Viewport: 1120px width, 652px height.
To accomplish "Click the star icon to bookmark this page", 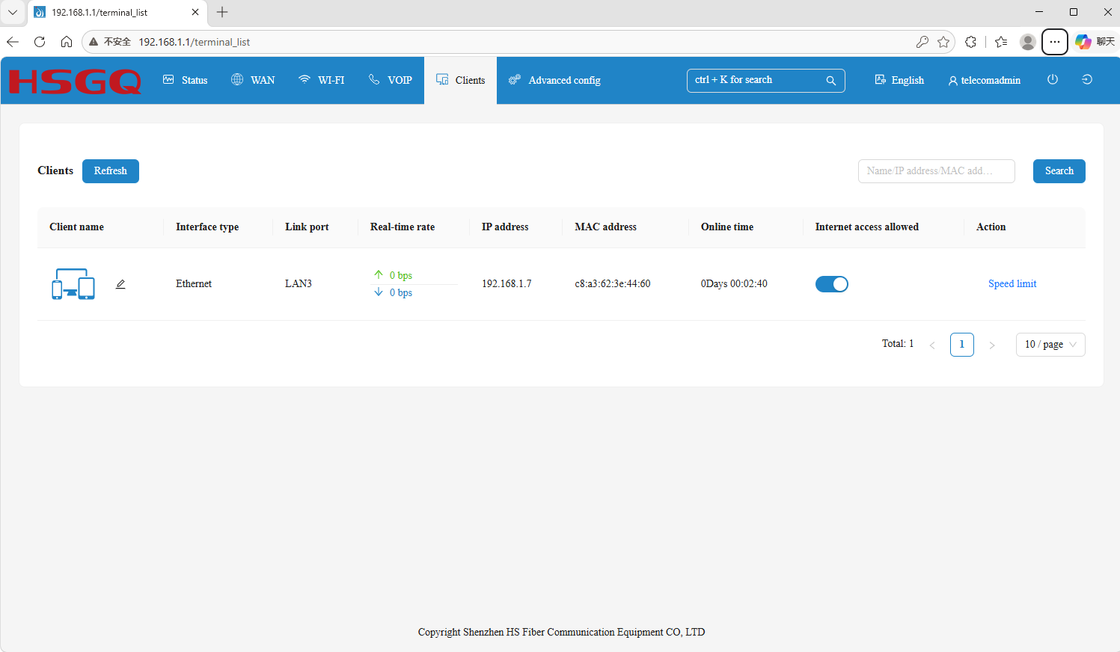I will 943,42.
